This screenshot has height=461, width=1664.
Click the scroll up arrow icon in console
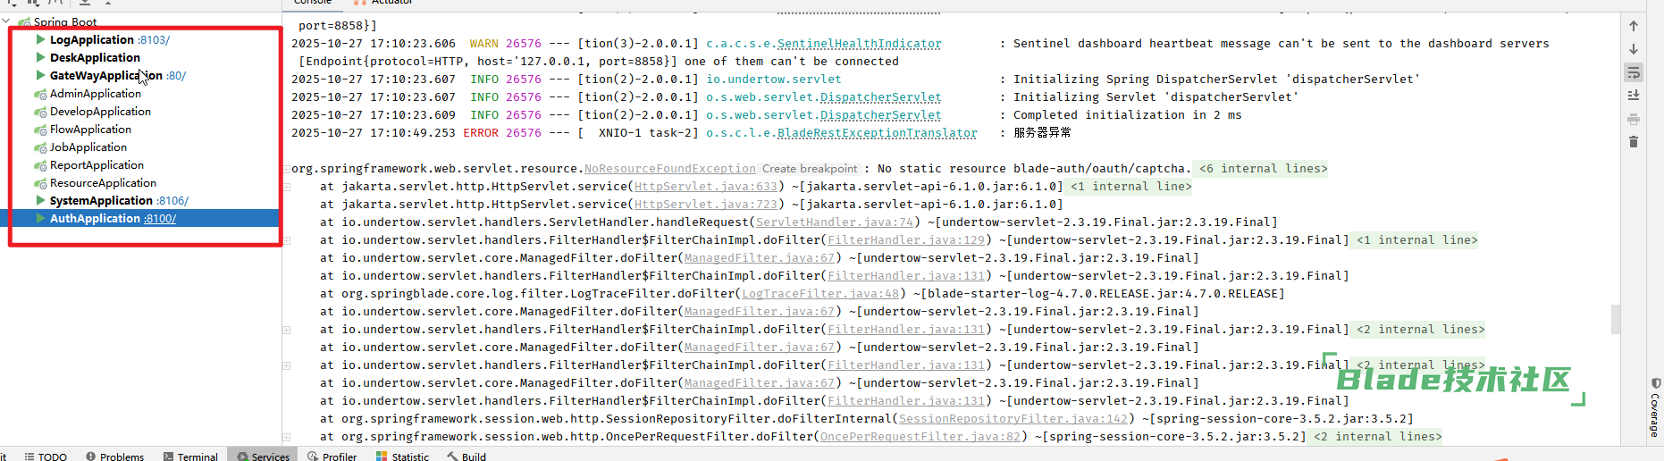[1633, 26]
